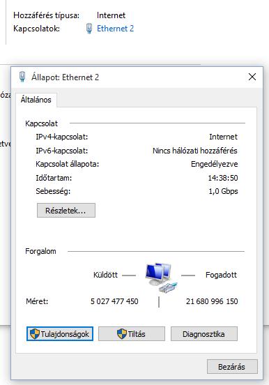Viewport: 269px width, 385px height.
Task: Open Tulajdonságok properties button
Action: pos(60,333)
